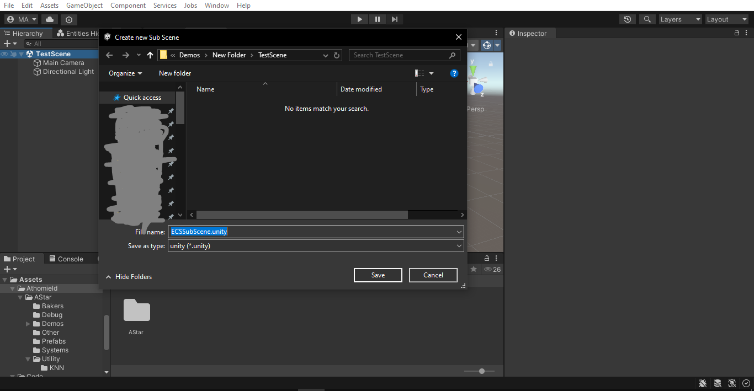
Task: Open Unity cloud services icon
Action: pos(50,19)
